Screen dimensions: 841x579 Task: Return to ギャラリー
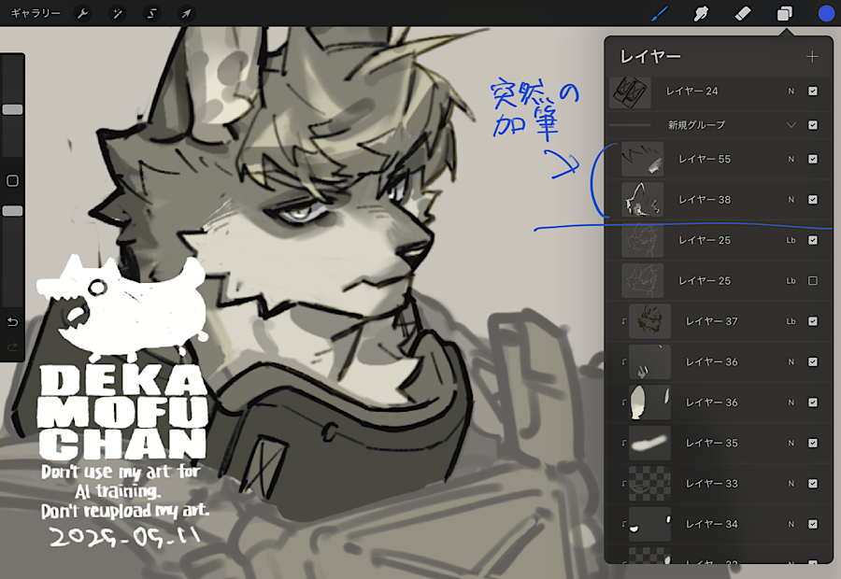[35, 13]
